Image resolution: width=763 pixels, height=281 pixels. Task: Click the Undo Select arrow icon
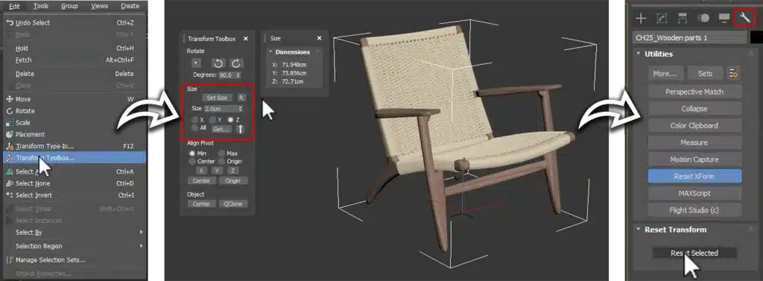(9, 22)
